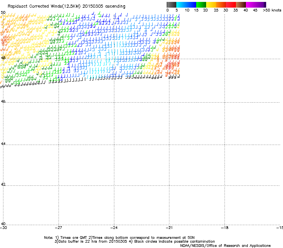Click the dark purple 45–50 knots legend segment
Viewport: 283px width, 248px height.
pos(261,5)
